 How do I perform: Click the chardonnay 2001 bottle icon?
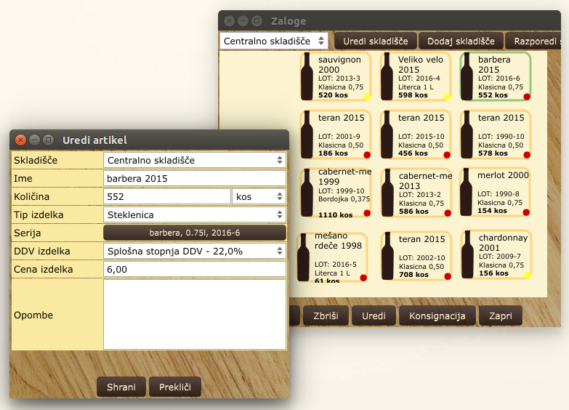coord(467,254)
